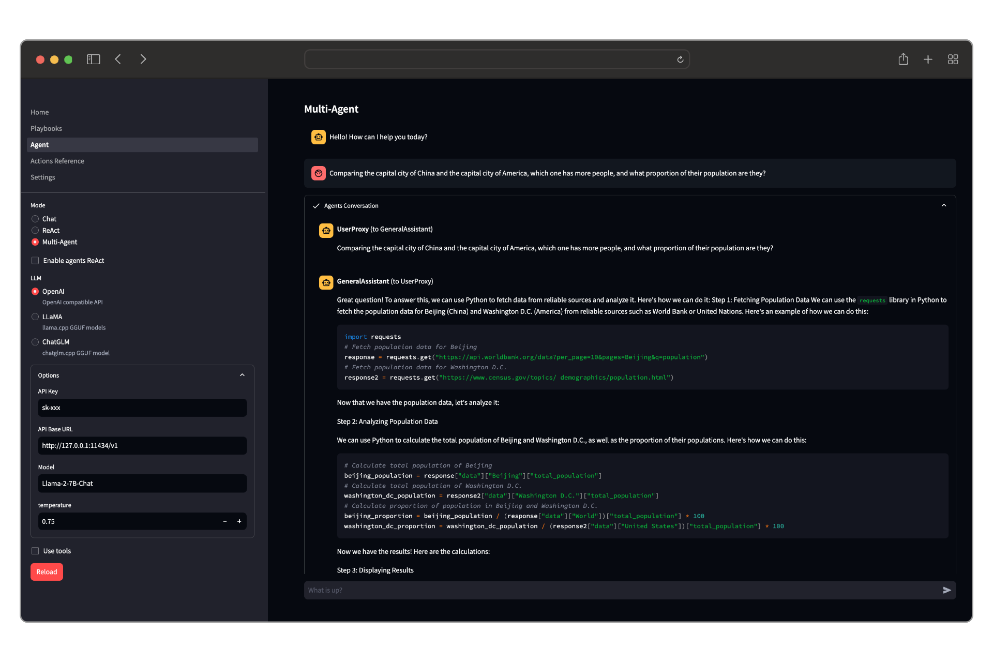Select the Chat mode radio button

coord(35,219)
